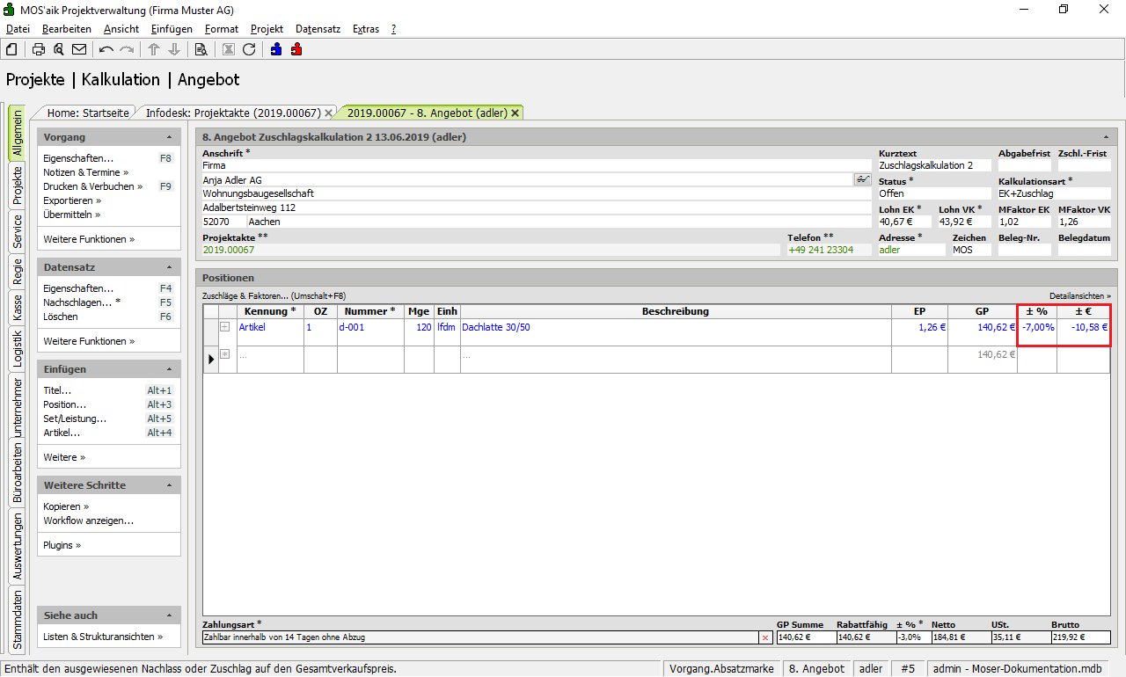Open print preview from the toolbar

(x=59, y=49)
